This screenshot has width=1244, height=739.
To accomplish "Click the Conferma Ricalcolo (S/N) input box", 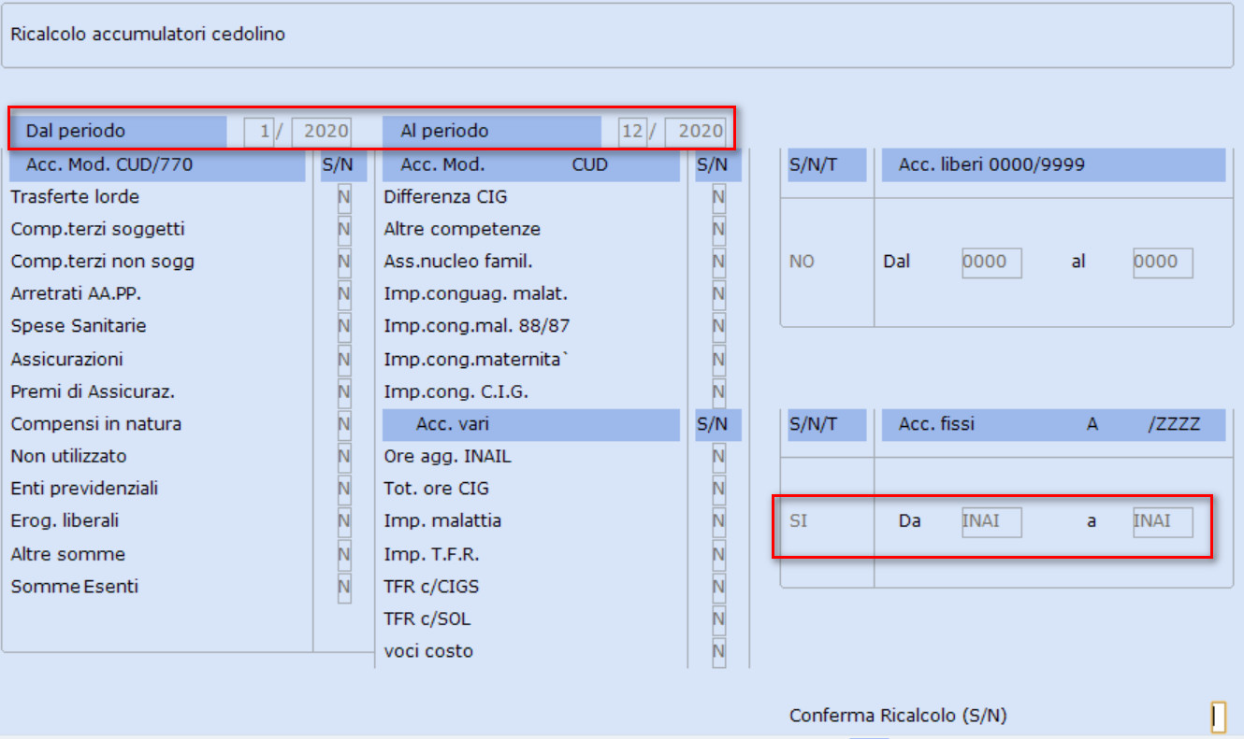I will coord(1218,717).
